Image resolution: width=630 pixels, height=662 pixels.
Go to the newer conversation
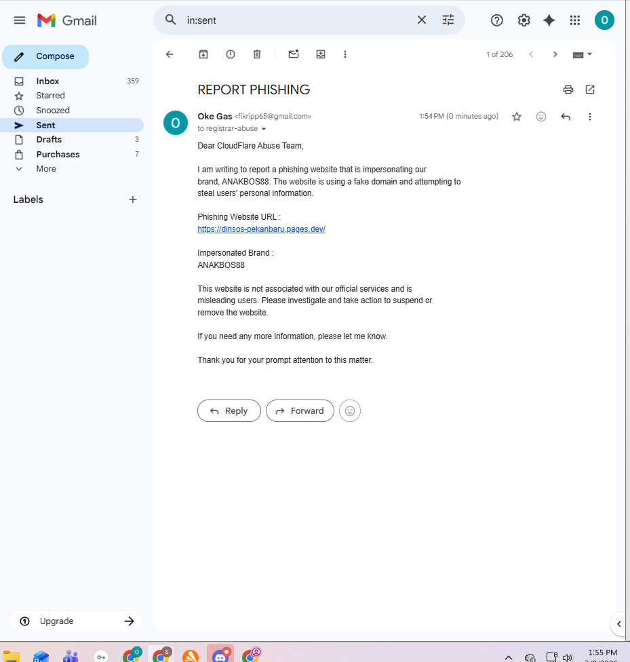click(x=531, y=54)
